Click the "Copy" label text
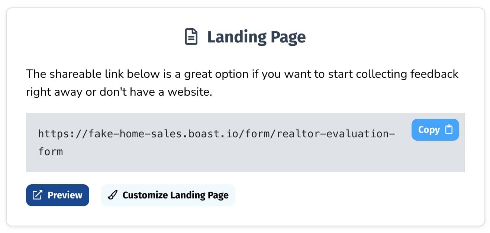The image size is (490, 233). pos(429,130)
